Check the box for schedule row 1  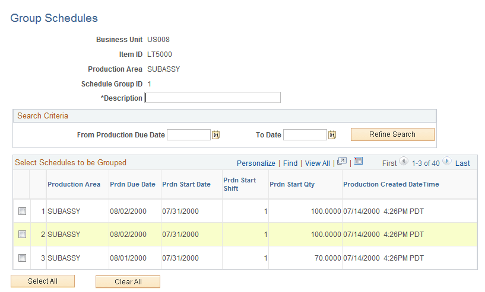point(23,211)
